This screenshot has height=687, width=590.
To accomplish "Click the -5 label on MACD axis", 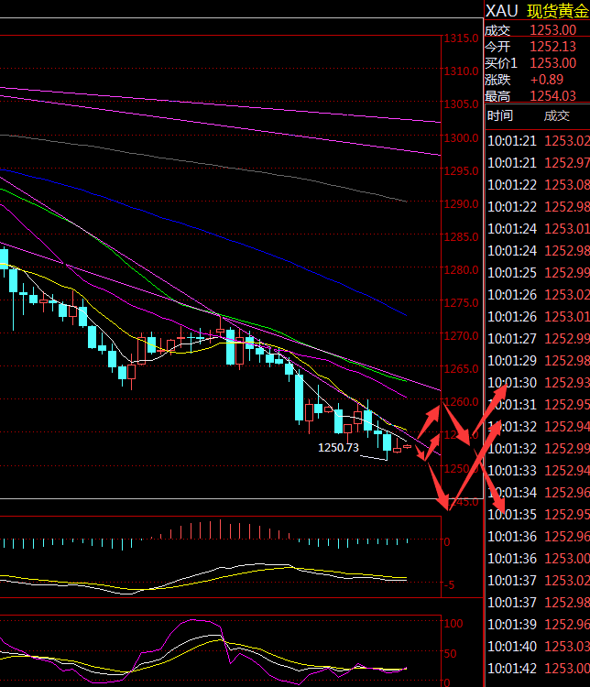I will [x=449, y=584].
